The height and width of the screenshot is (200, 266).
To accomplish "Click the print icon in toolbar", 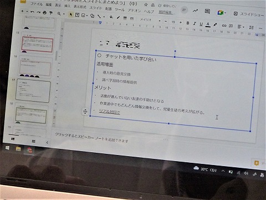I will [44, 13].
